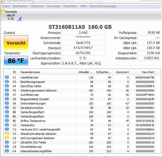The height and width of the screenshot is (157, 162).
Task: Click the Arbeitsstunden value 11823 Std.
Action: (x=149, y=58)
